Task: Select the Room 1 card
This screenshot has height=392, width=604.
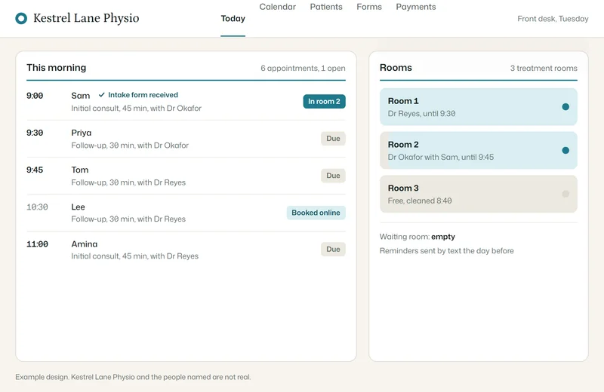Action: [x=479, y=107]
